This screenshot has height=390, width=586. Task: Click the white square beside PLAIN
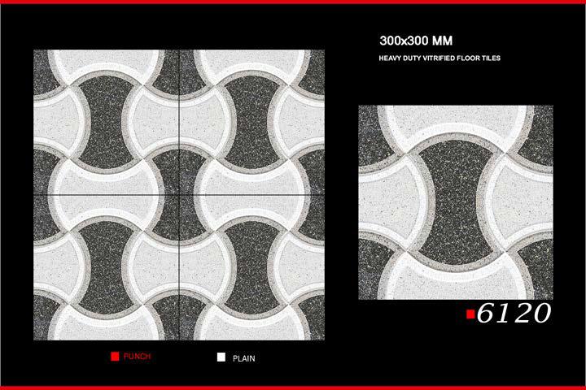pyautogui.click(x=221, y=357)
